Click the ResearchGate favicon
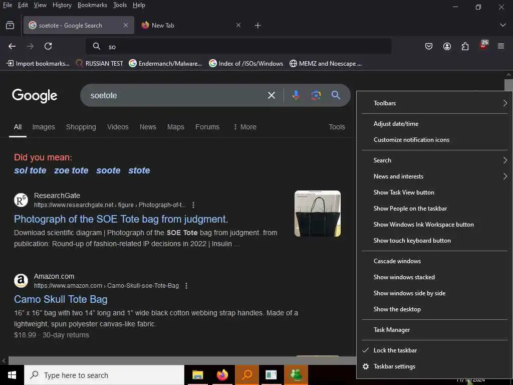513x385 pixels. pos(21,200)
